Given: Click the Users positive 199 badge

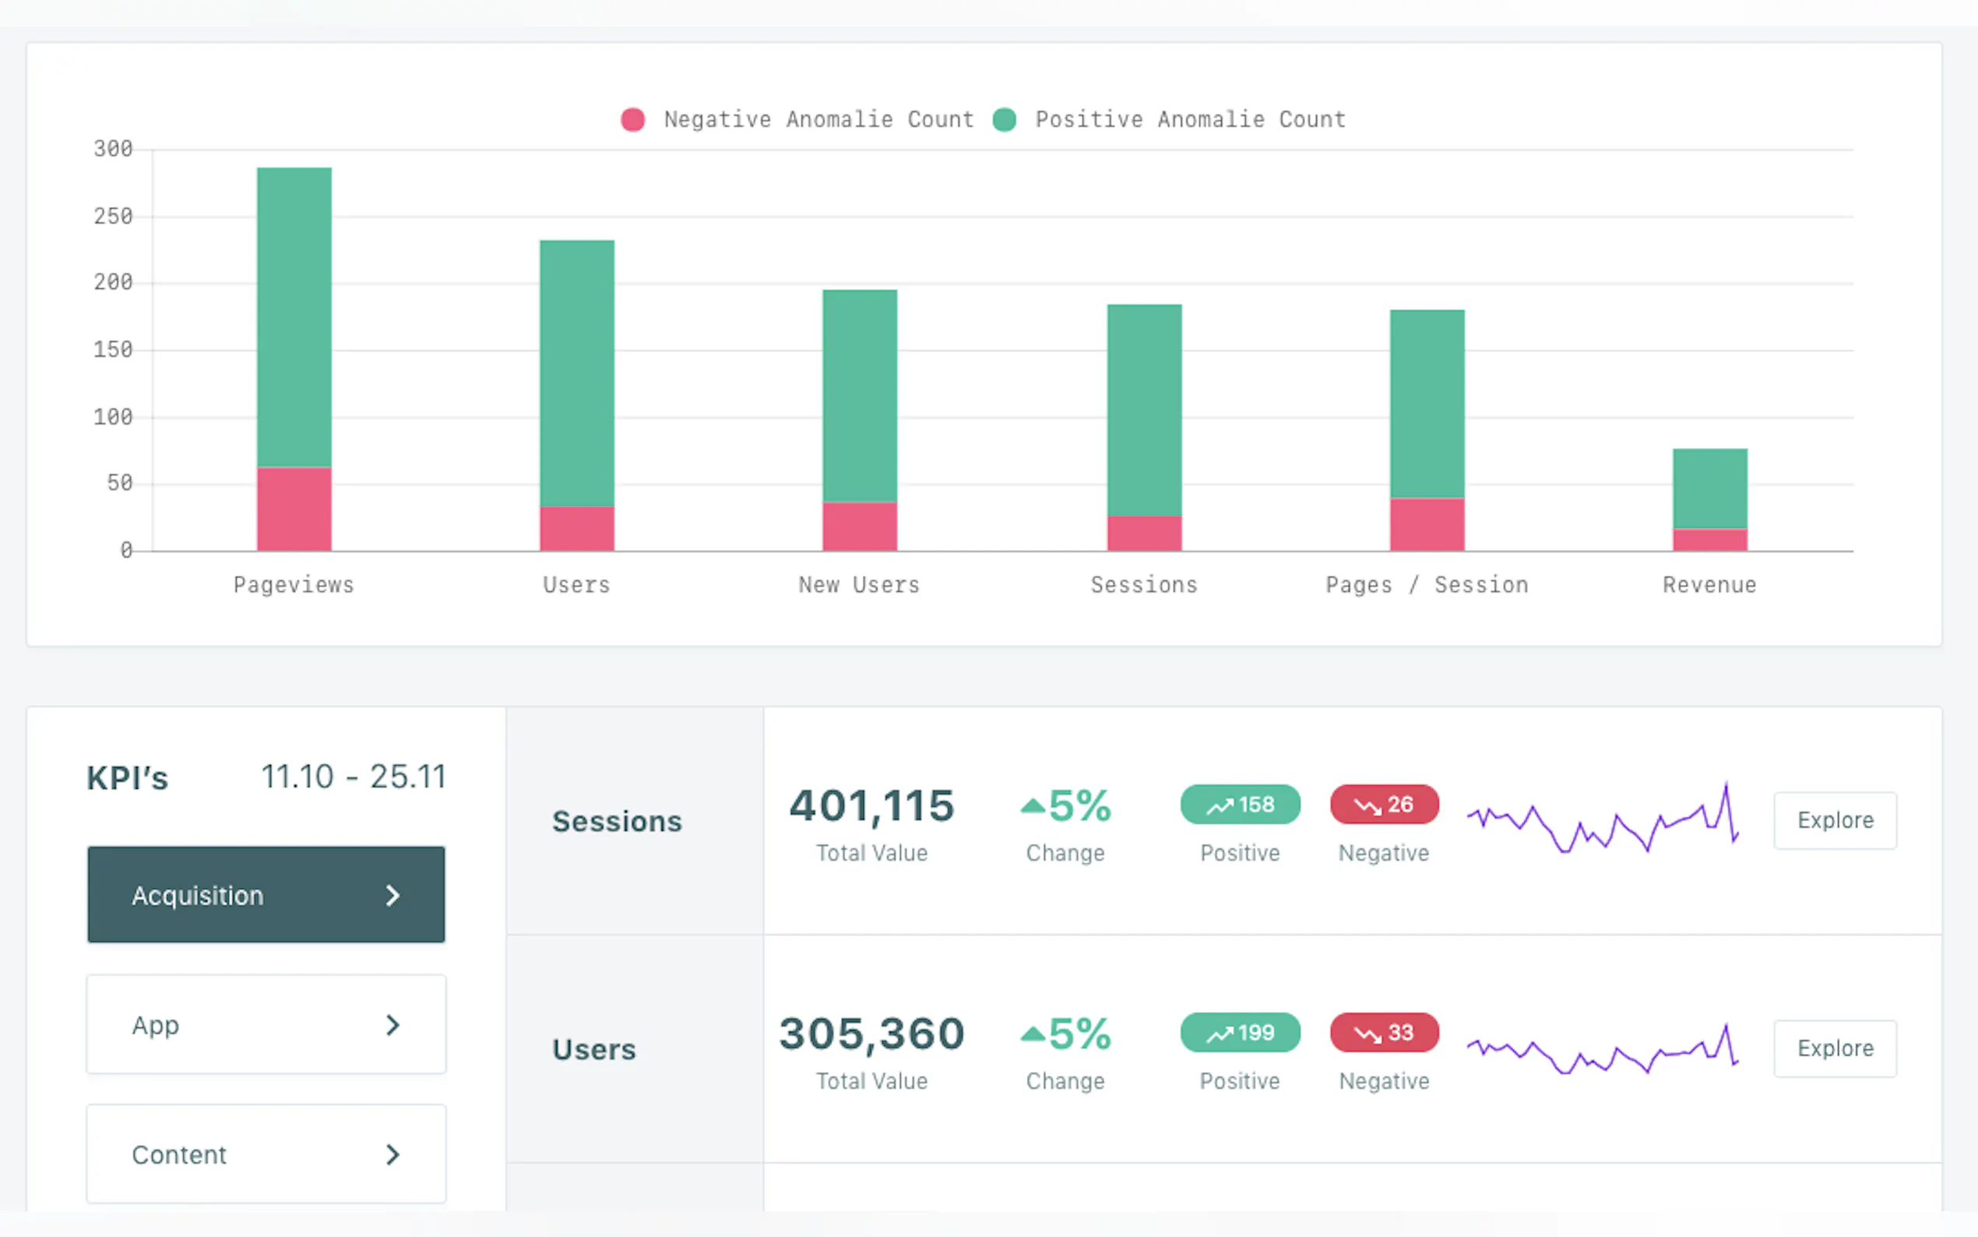Looking at the screenshot, I should pos(1240,1032).
